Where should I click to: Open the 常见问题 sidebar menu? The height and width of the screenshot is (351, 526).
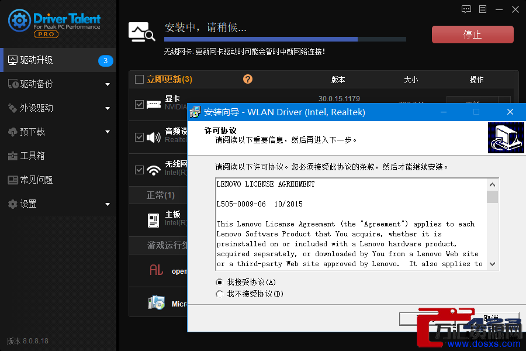click(58, 180)
